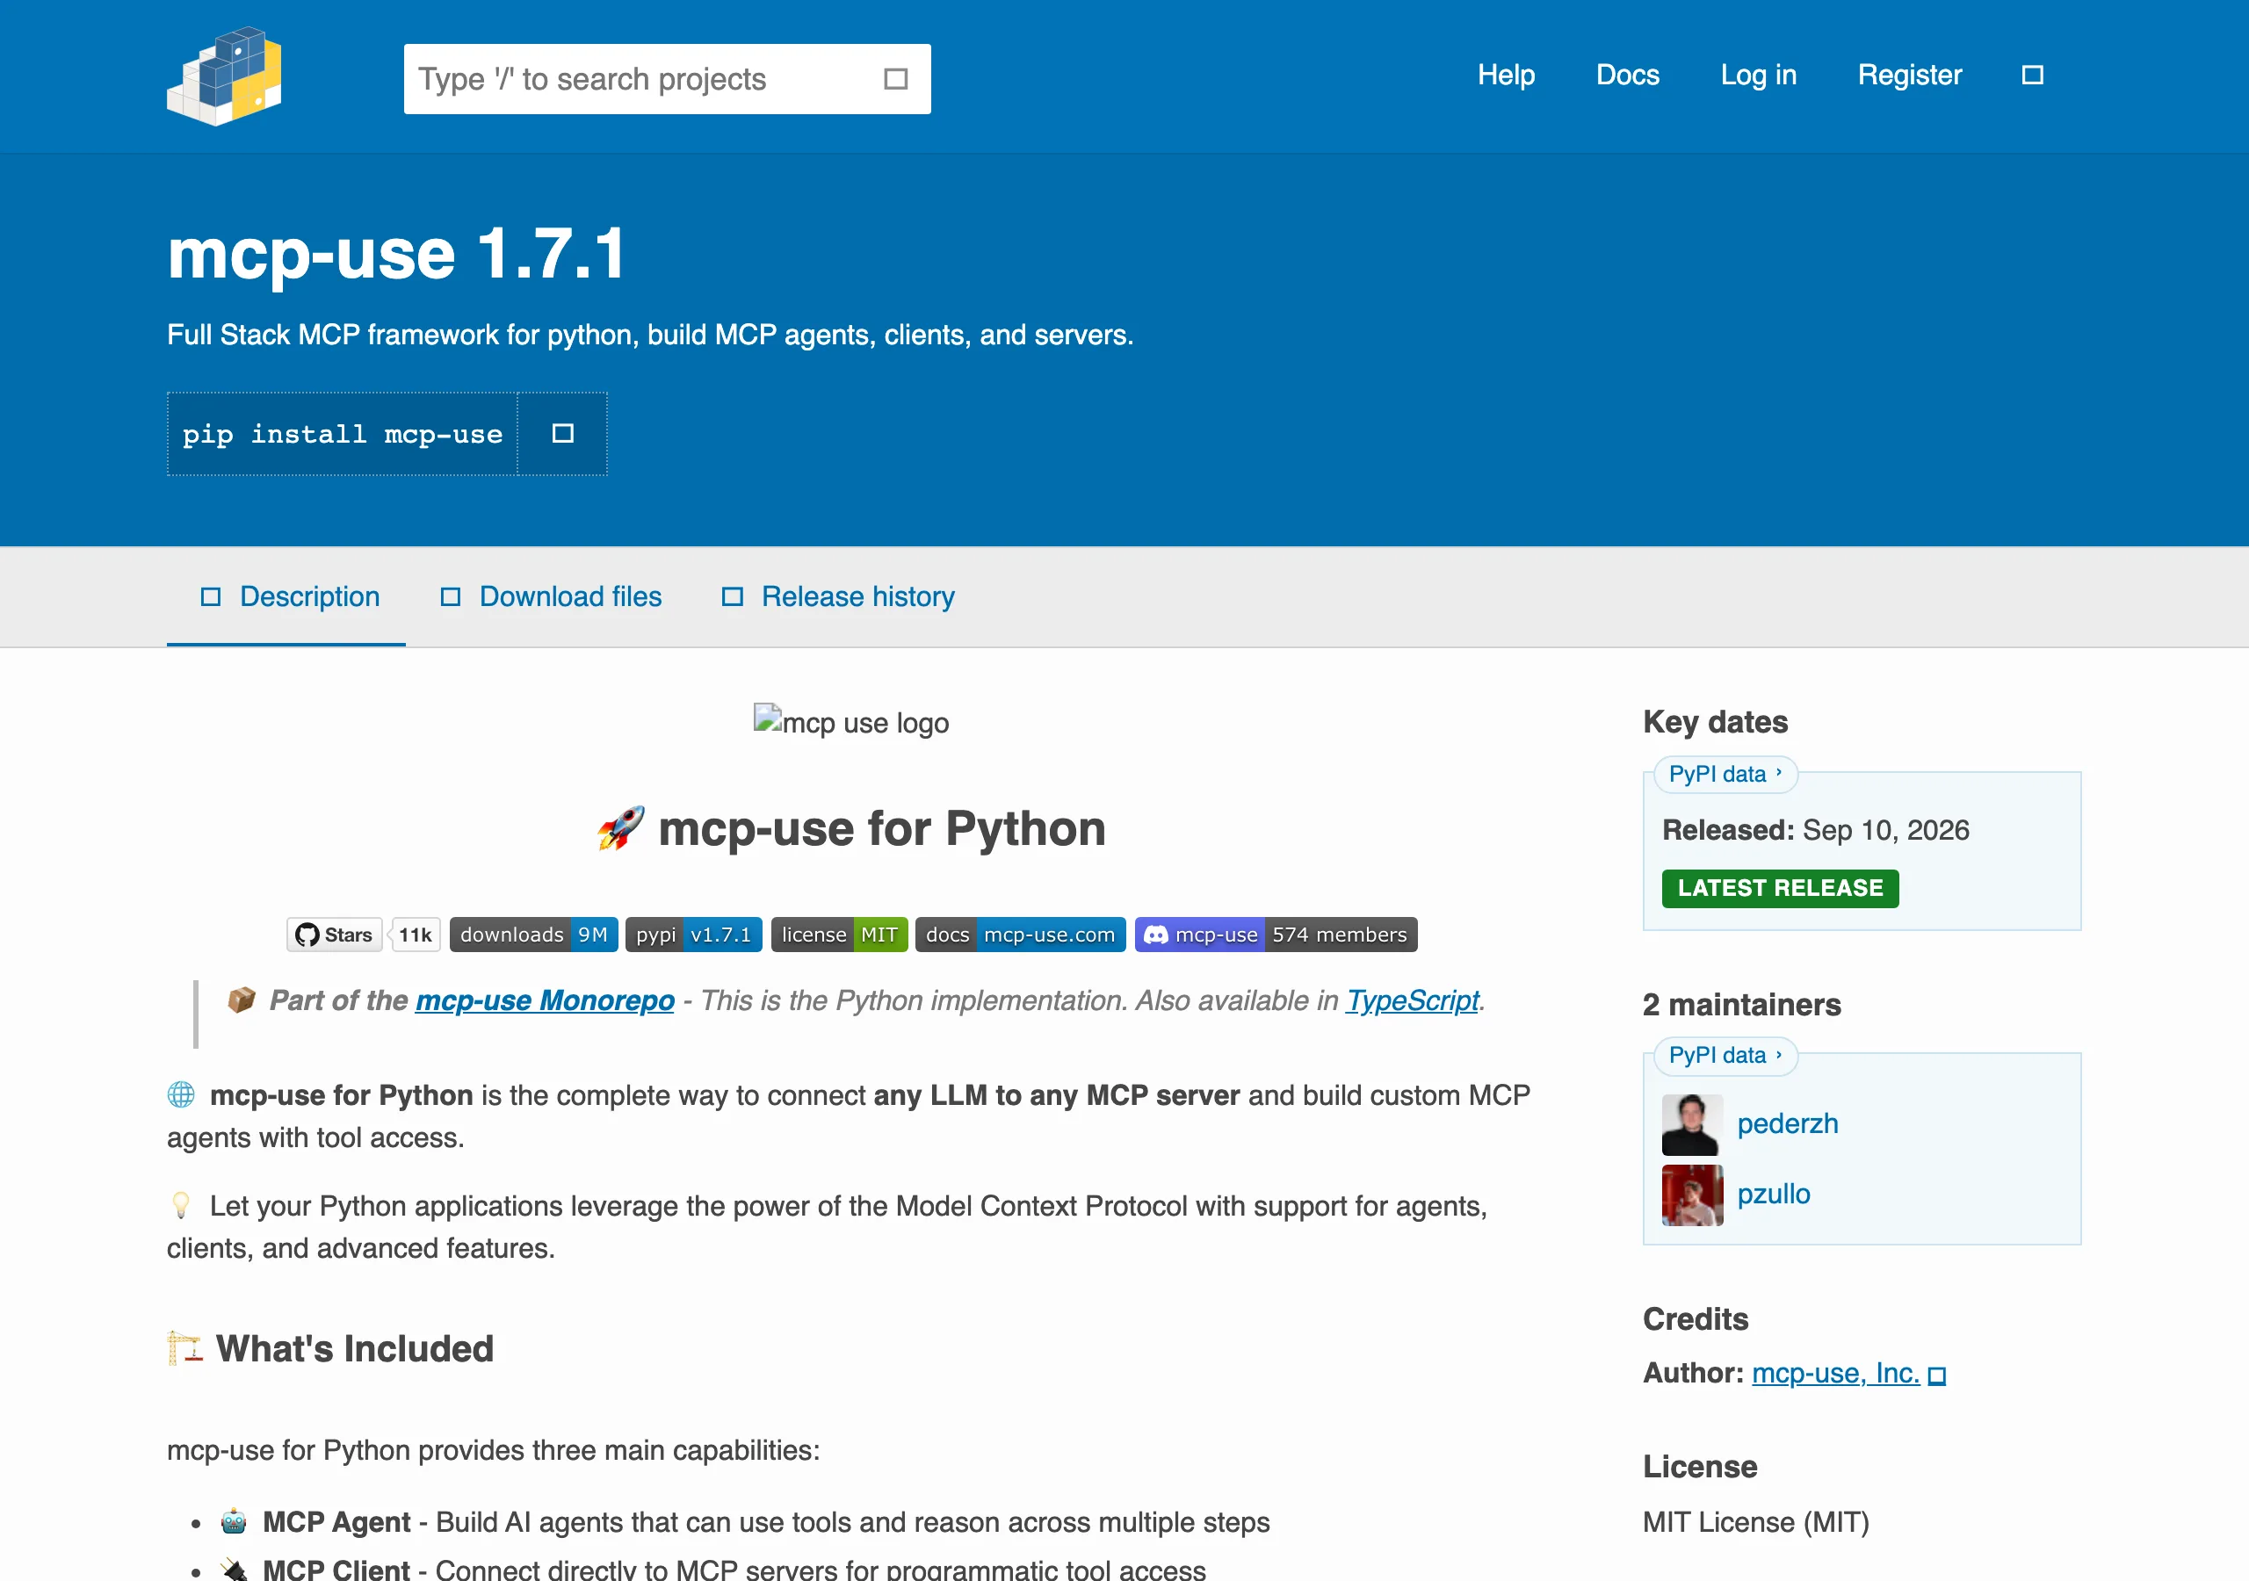Click the 'Full Stack MCP framework' summary text

(649, 335)
